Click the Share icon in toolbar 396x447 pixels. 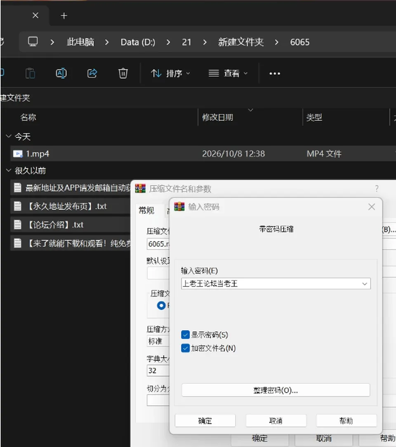(x=92, y=73)
